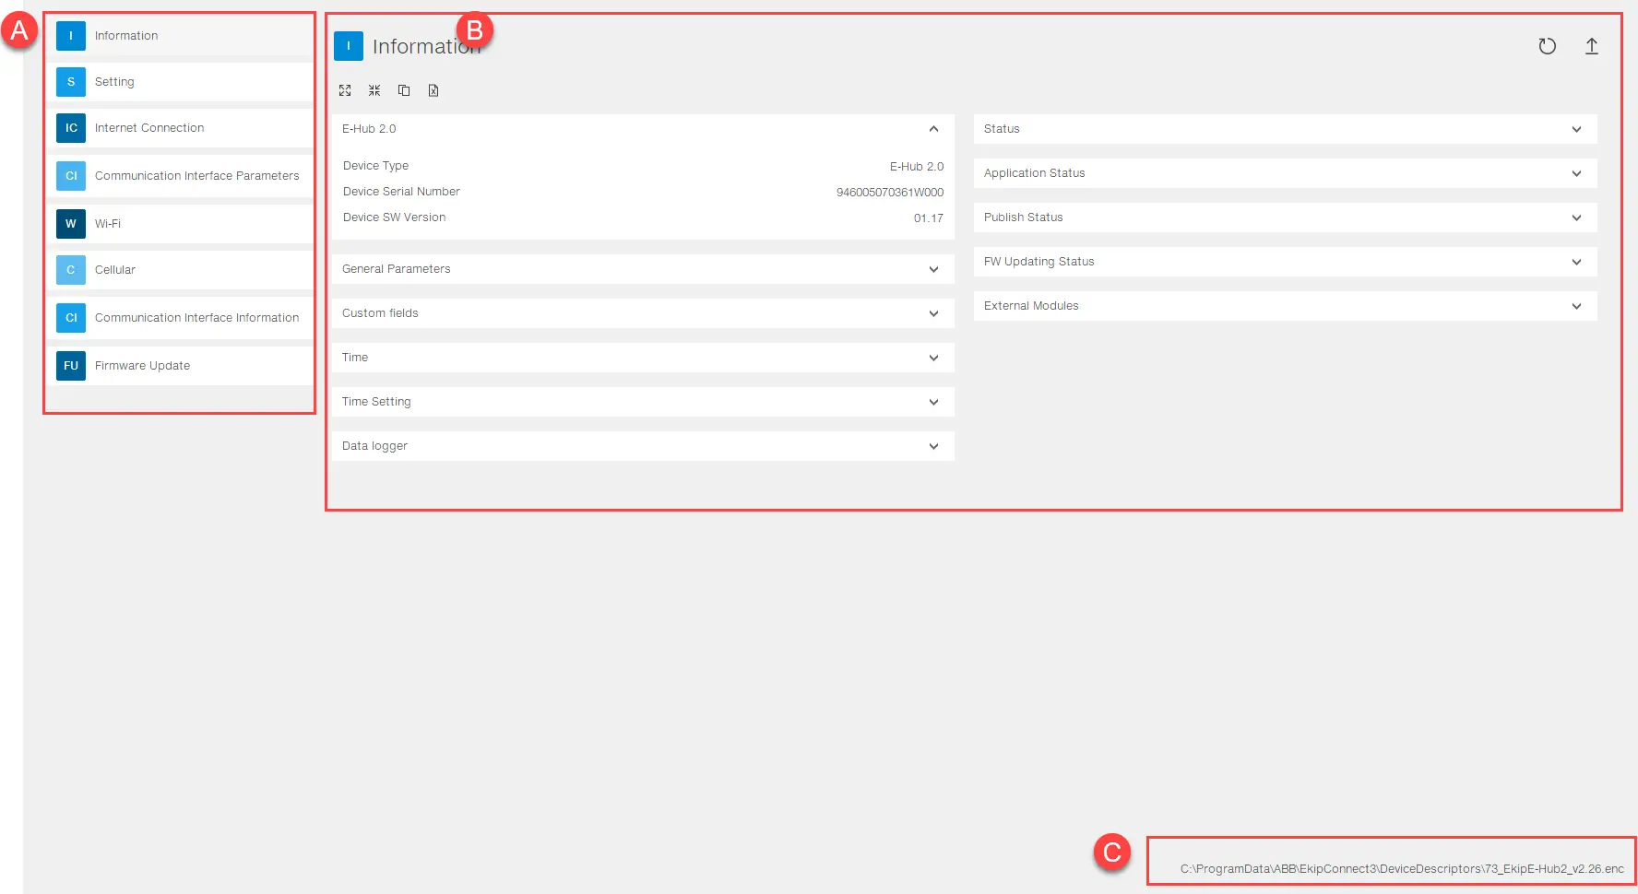
Task: Click the device serial number value
Action: coord(889,193)
